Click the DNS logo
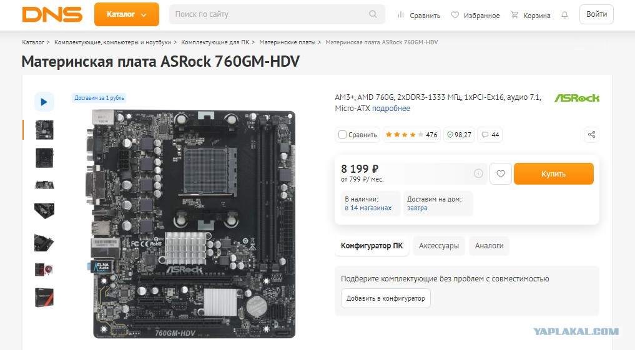635x350 pixels. point(52,14)
